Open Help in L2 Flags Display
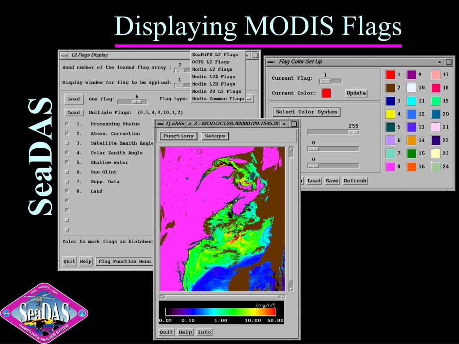Screen dimensions: 459x344 click(86, 262)
